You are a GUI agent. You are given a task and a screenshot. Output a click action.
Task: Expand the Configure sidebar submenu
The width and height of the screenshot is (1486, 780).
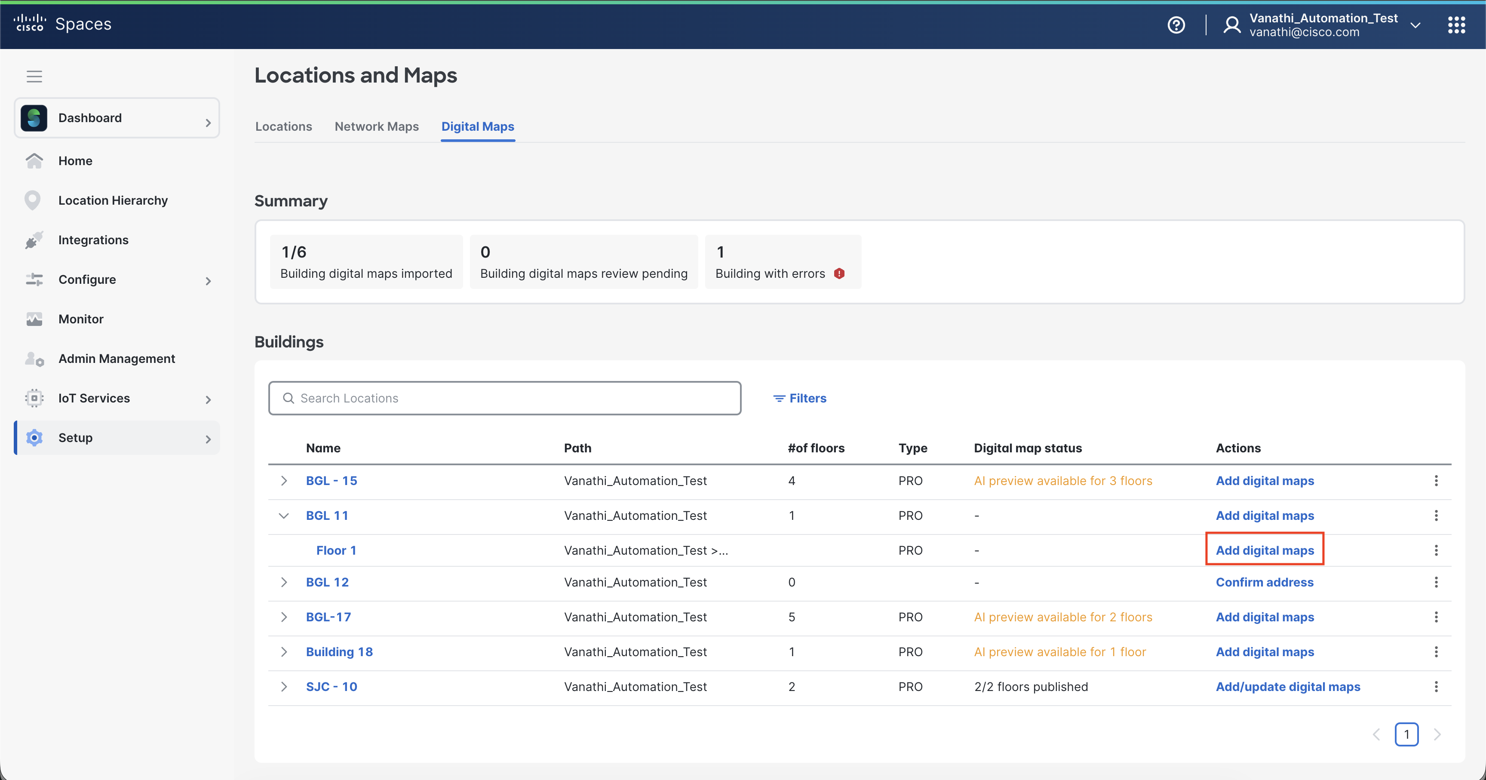tap(208, 280)
